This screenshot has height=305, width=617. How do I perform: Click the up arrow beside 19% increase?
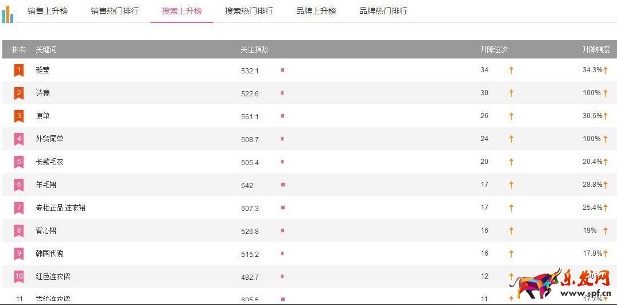click(606, 230)
